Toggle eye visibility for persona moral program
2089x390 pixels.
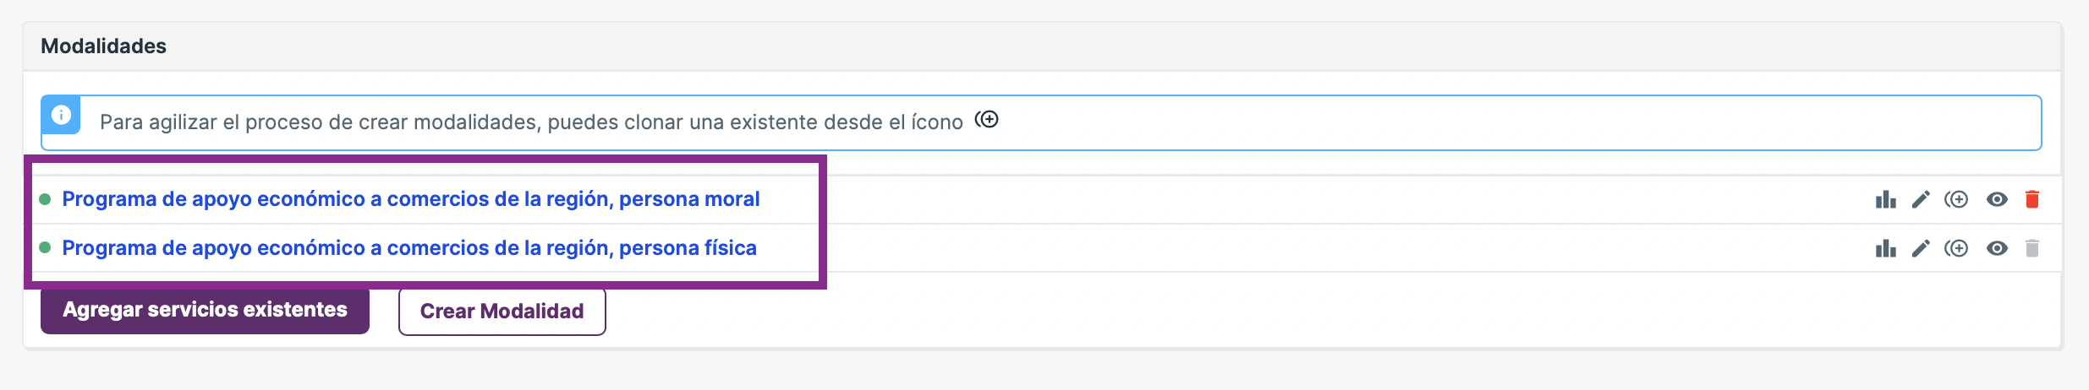(1997, 200)
